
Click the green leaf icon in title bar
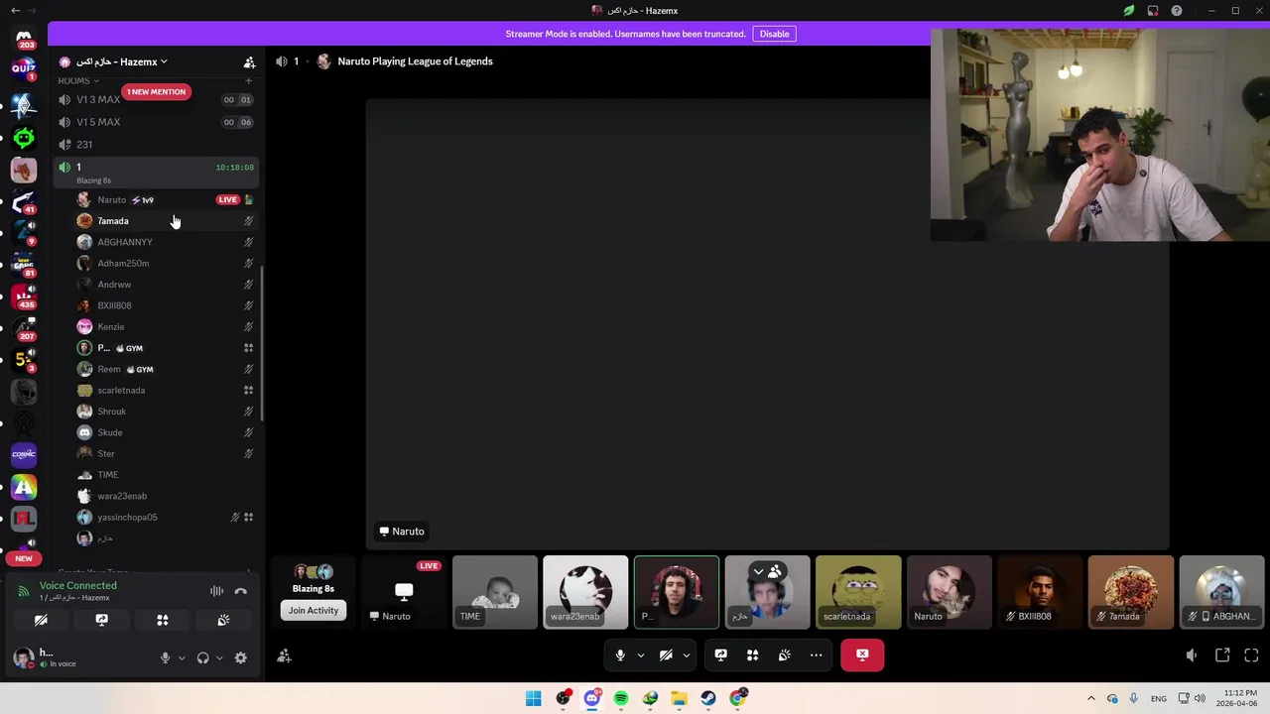[1129, 11]
